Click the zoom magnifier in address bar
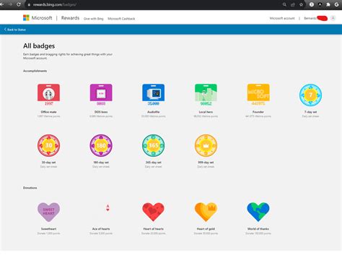 point(284,4)
